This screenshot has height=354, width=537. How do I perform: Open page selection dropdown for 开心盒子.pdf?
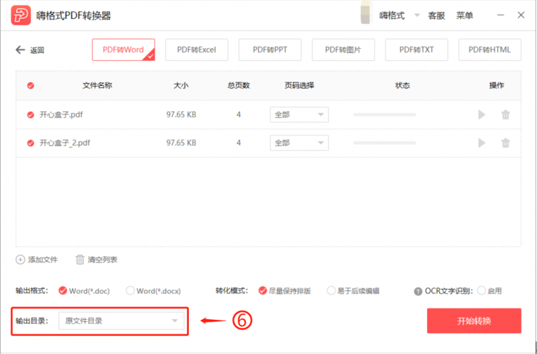pos(299,115)
